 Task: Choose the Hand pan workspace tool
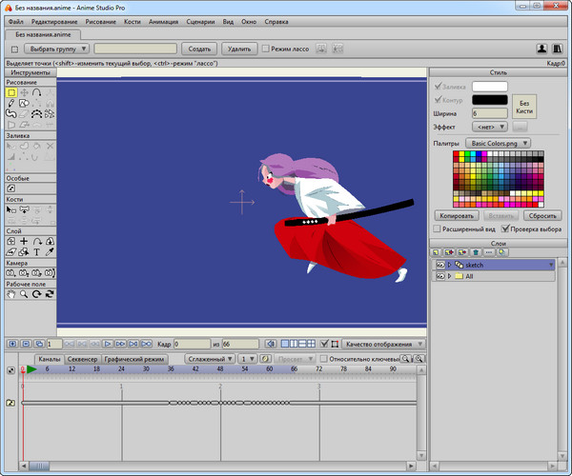10,294
